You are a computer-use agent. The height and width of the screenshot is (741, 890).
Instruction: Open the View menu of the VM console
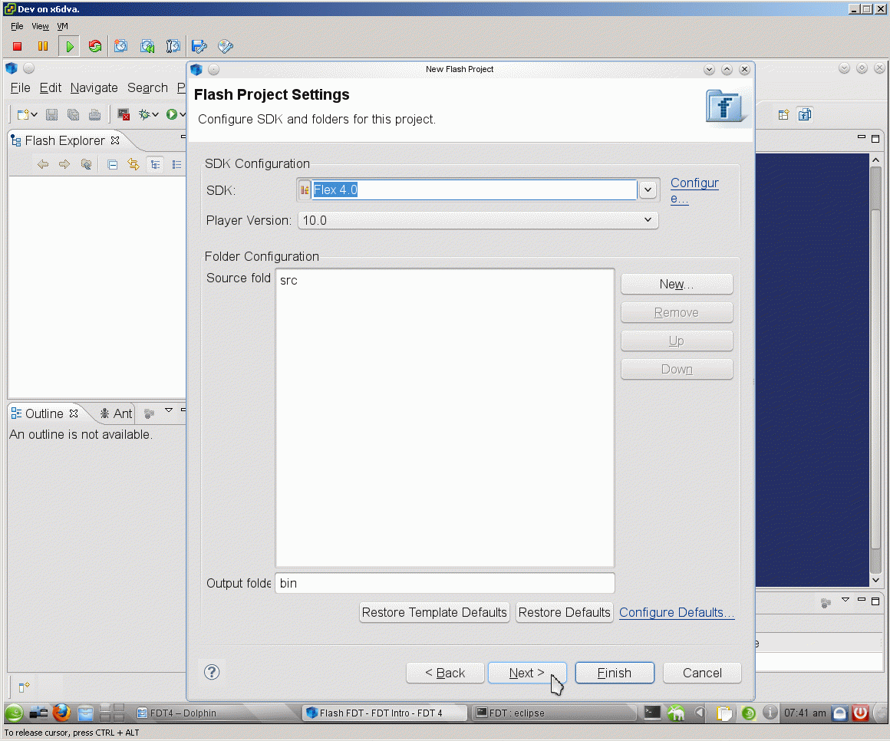40,26
